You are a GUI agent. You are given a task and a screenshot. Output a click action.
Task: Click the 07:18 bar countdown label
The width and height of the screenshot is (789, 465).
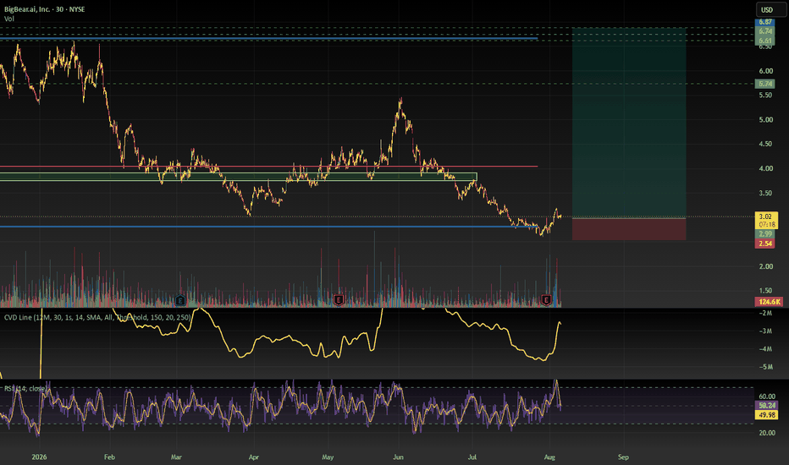pyautogui.click(x=767, y=224)
